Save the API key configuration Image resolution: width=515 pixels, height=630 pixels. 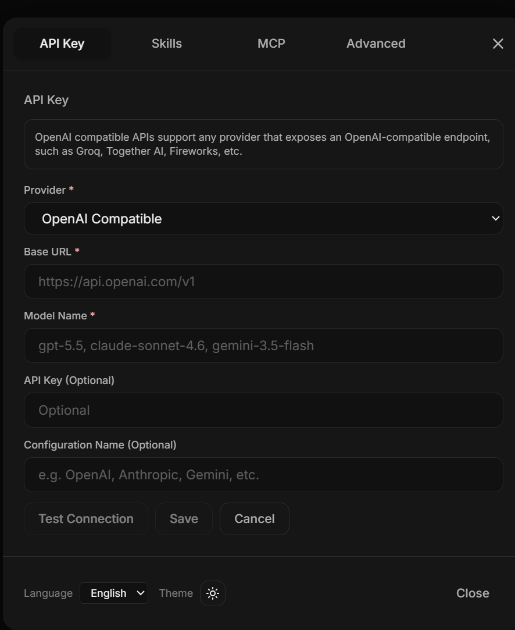point(184,519)
